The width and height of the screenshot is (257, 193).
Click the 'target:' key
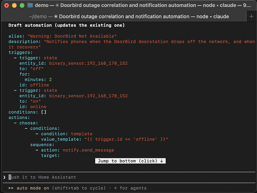[x=50, y=156]
